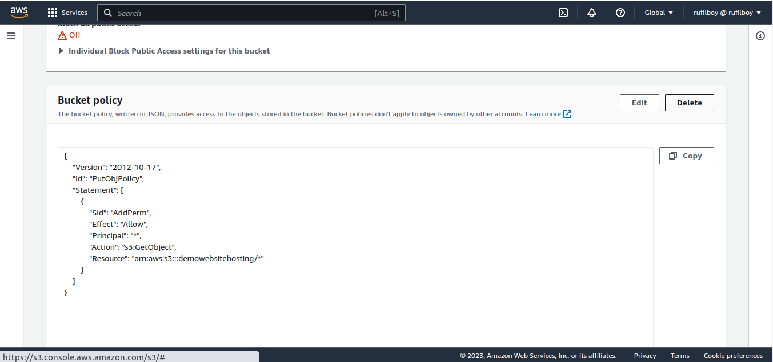Click the "Statement": [ line
The height and width of the screenshot is (362, 773).
(98, 190)
